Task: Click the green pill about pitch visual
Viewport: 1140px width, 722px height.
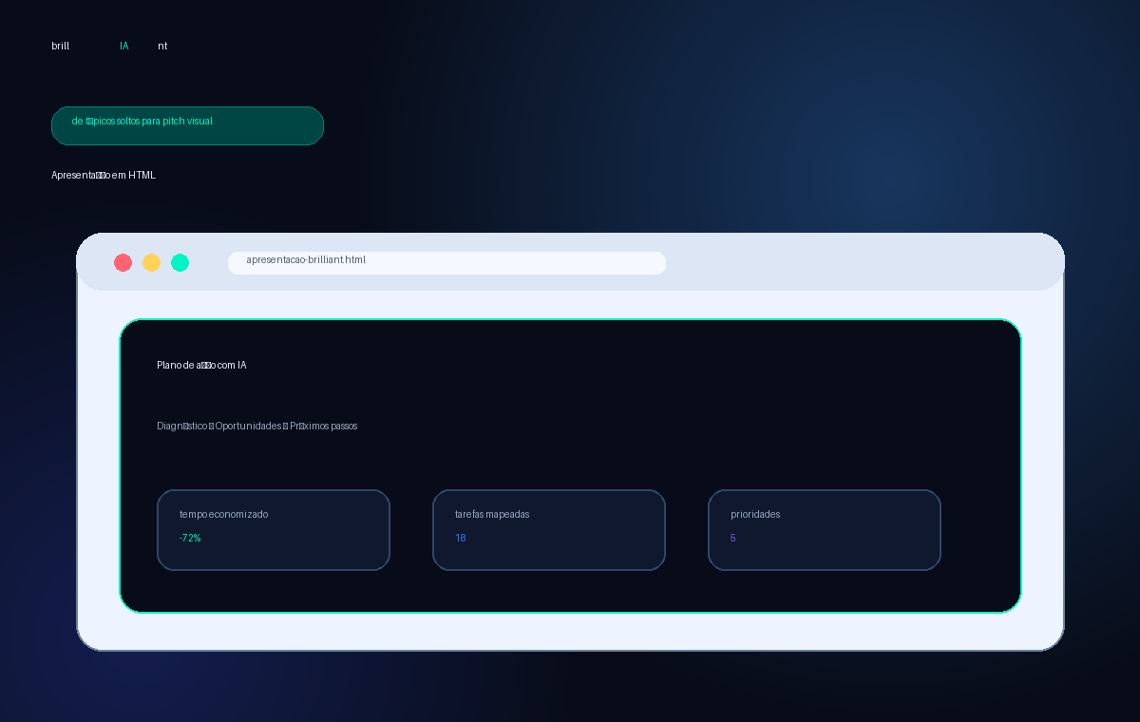Action: pyautogui.click(x=187, y=125)
